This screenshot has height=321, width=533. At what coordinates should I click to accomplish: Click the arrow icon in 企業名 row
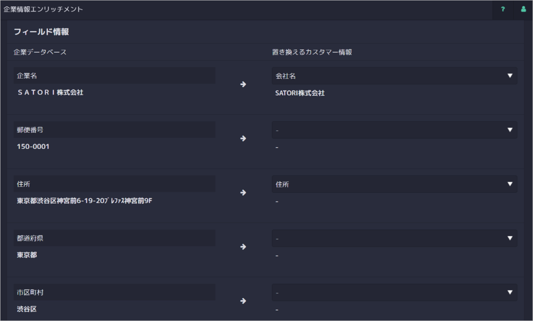click(243, 84)
